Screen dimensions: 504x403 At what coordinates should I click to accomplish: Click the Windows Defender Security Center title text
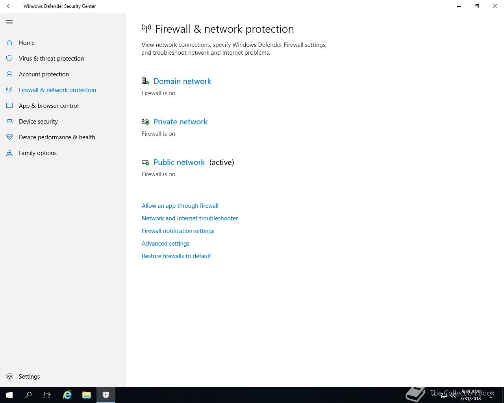point(59,6)
